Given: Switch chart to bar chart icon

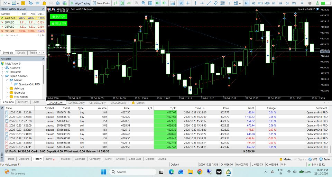Looking at the screenshot, I should pyautogui.click(x=116, y=3).
